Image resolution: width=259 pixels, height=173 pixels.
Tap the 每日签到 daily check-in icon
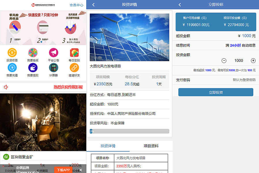[x=74, y=53]
